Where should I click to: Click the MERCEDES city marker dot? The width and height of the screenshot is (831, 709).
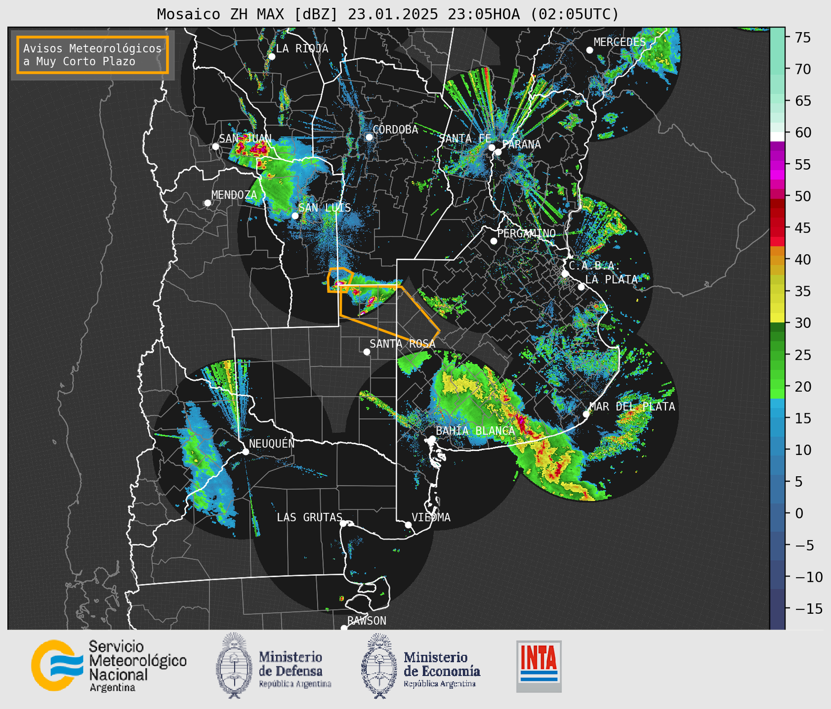(x=589, y=50)
